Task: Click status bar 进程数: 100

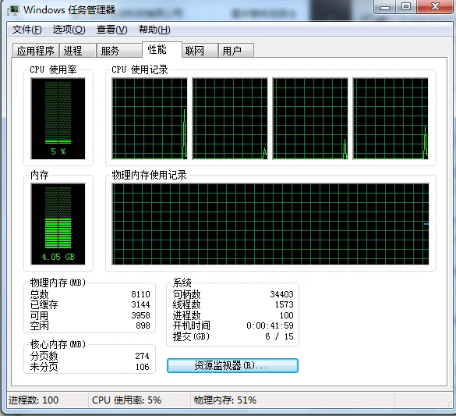Action: [x=34, y=400]
